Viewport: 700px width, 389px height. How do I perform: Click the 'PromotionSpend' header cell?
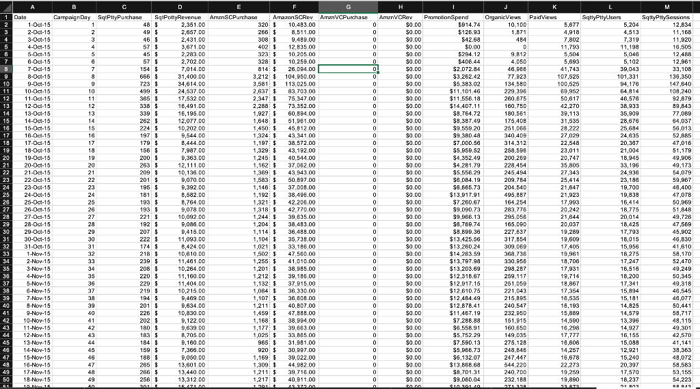[453, 17]
